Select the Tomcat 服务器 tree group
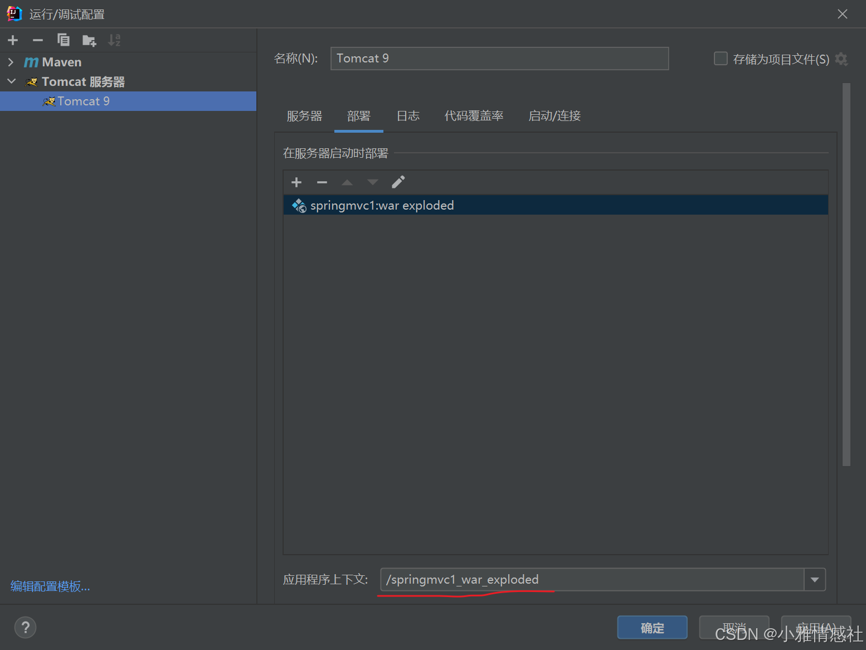 [x=83, y=82]
